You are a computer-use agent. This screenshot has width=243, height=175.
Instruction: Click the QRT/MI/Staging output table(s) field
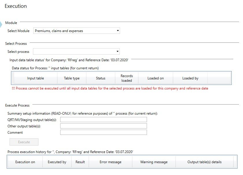click(104, 120)
